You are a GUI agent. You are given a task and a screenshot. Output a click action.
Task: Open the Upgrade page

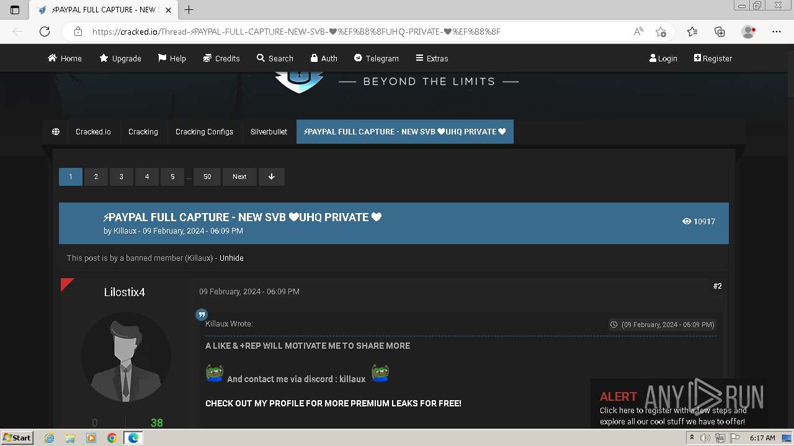(120, 58)
